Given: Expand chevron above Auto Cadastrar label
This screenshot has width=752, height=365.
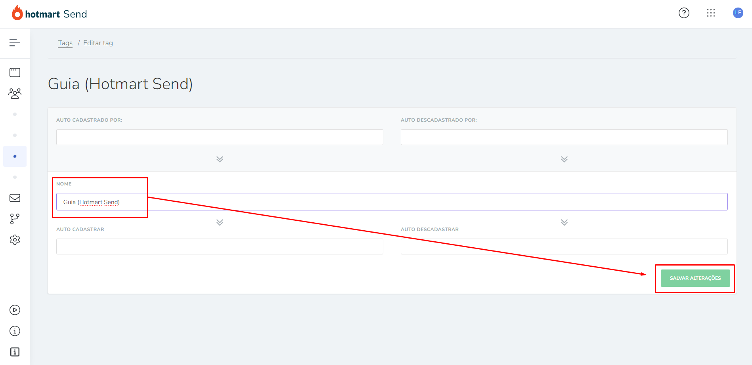Looking at the screenshot, I should coord(220,222).
